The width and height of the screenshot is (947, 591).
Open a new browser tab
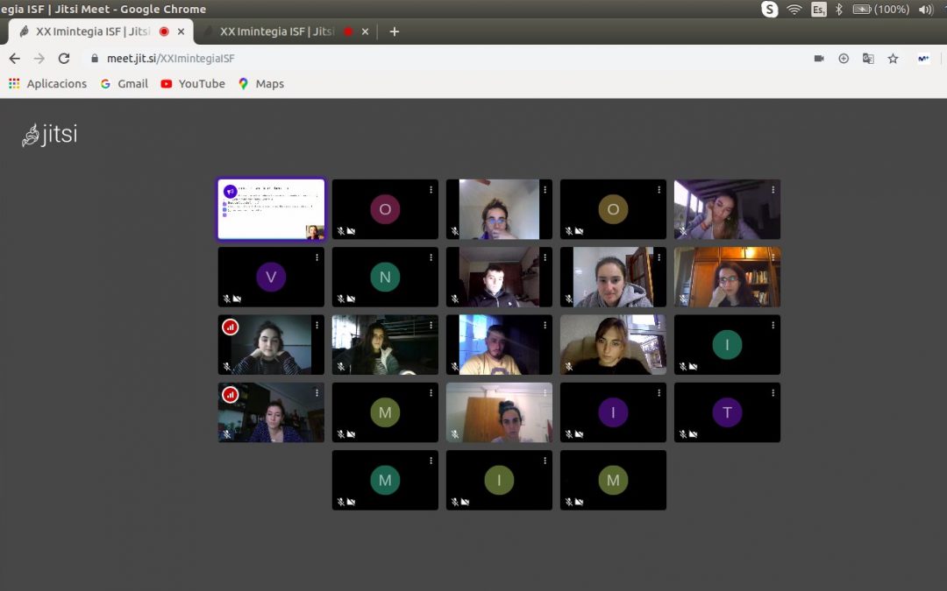click(394, 32)
